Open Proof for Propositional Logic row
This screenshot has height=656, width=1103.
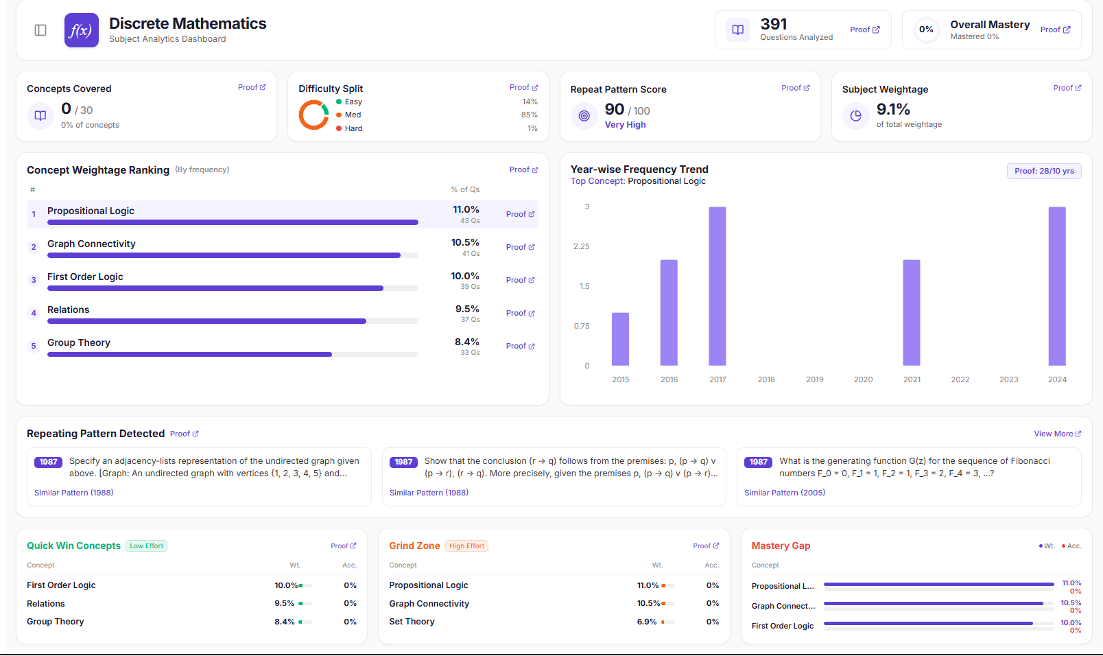tap(520, 214)
